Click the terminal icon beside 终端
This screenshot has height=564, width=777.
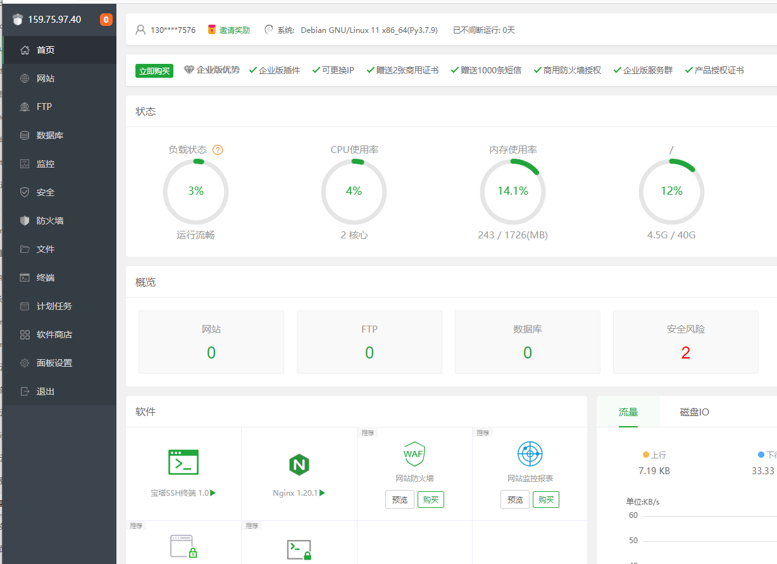tap(25, 278)
